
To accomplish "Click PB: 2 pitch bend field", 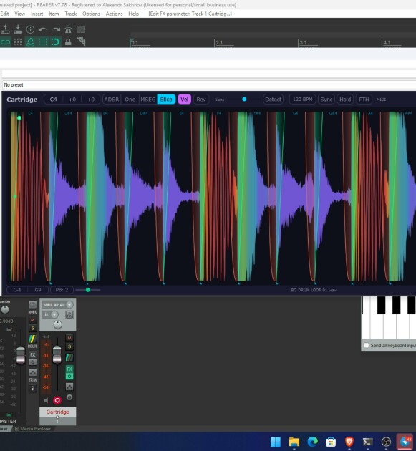I will (x=62, y=290).
